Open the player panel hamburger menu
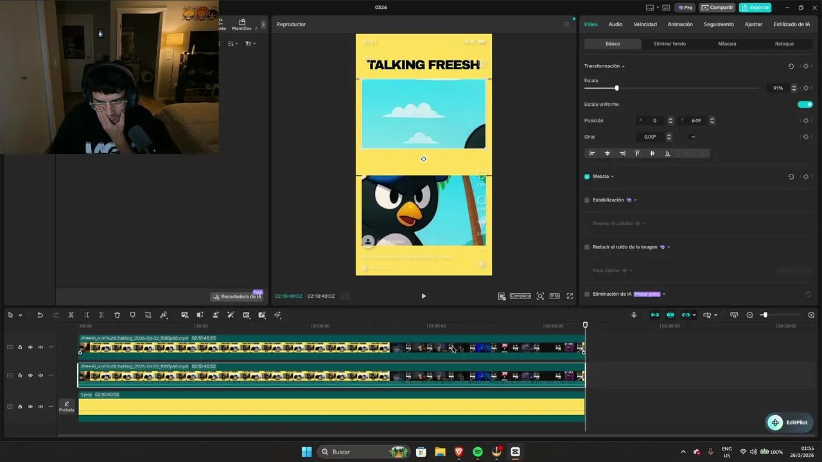The image size is (822, 462). coord(566,24)
